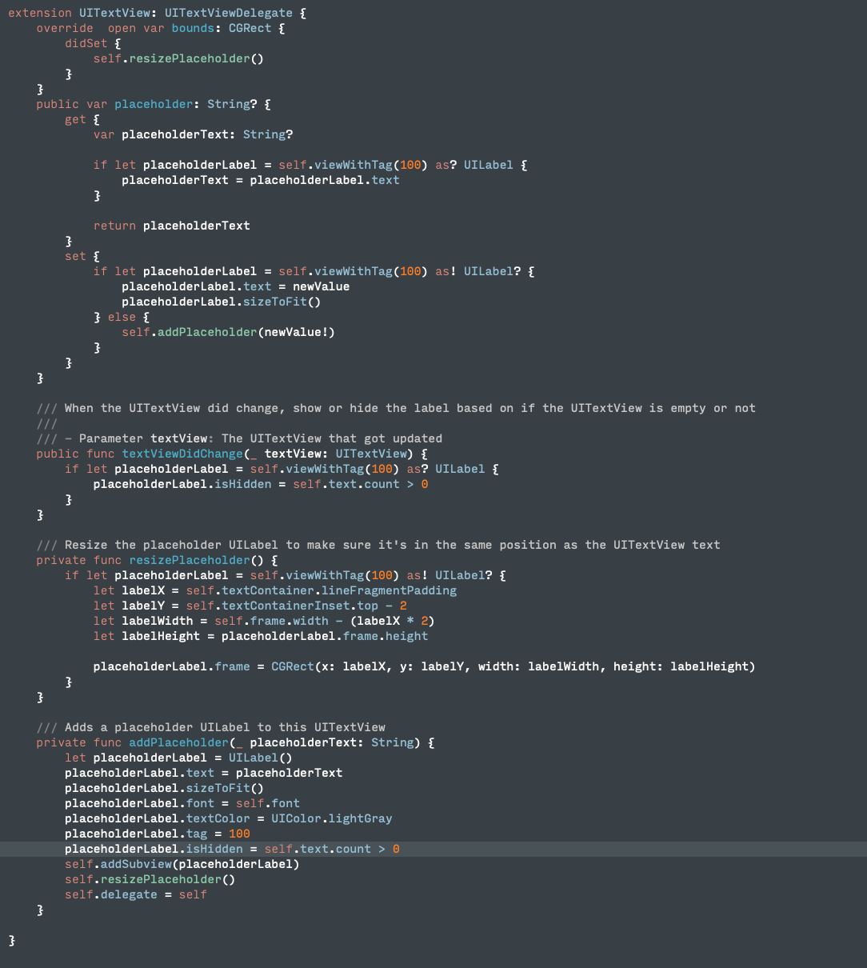Click 'labelWidth' in its let declaration
Screen dimensions: 867x968
[x=158, y=621]
